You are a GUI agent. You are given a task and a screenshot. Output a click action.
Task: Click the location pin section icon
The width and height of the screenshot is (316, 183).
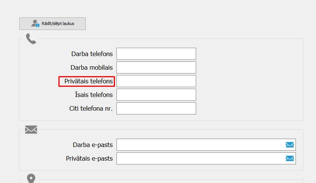[31, 178]
